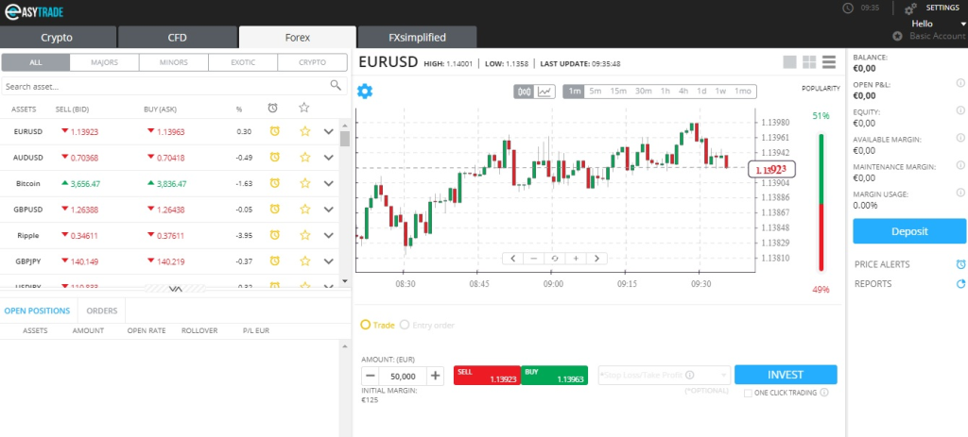Click the green BUY 1.13963 button

click(554, 376)
